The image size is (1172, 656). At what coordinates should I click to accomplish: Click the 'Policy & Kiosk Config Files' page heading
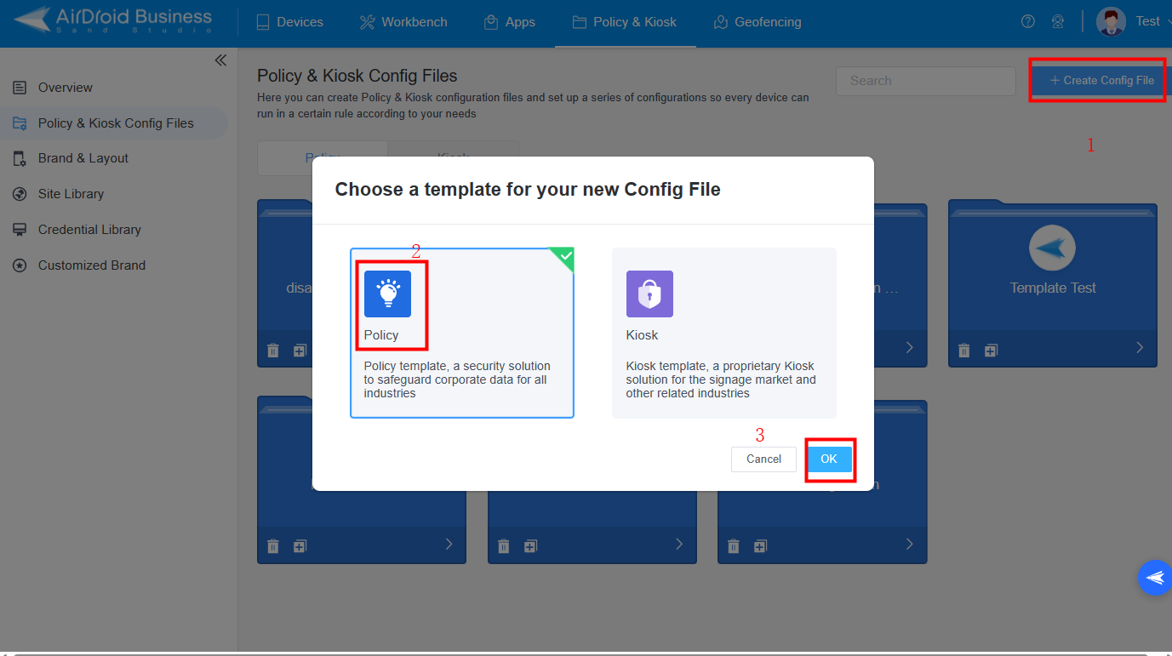pos(357,76)
